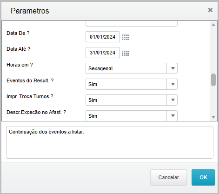Expand the Eventos do Result. dropdown arrow
219x194 pixels.
point(172,84)
